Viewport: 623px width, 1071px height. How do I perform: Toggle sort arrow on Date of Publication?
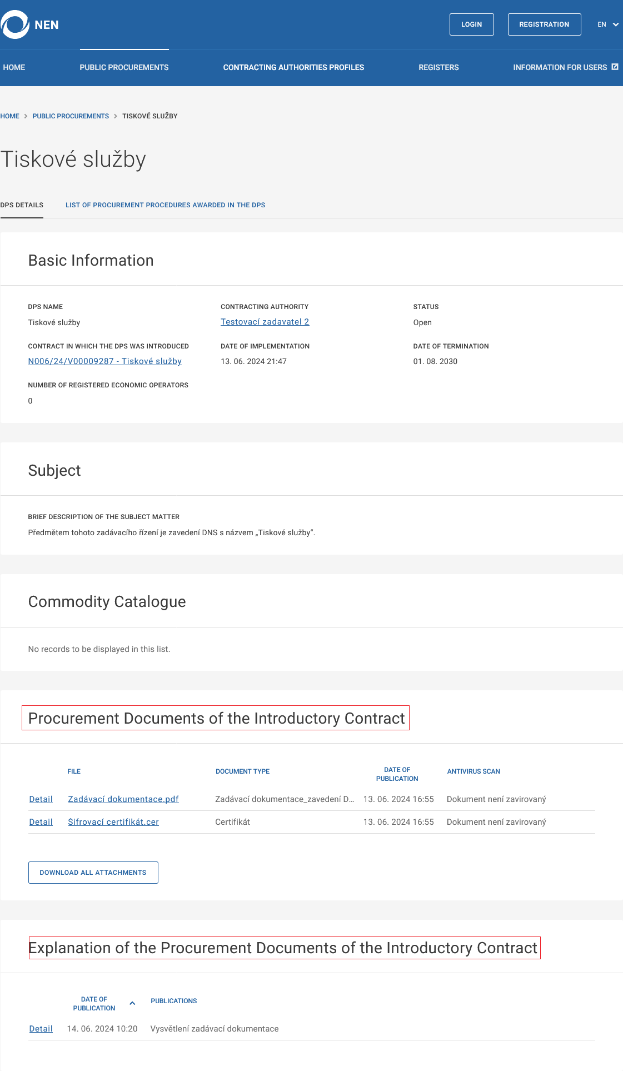pos(132,1003)
